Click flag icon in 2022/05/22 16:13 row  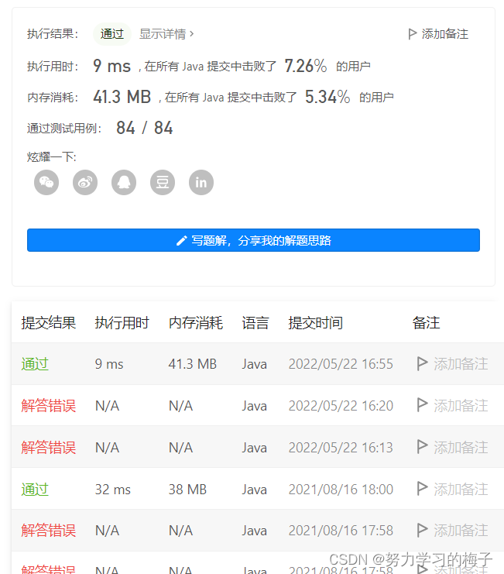(x=423, y=447)
